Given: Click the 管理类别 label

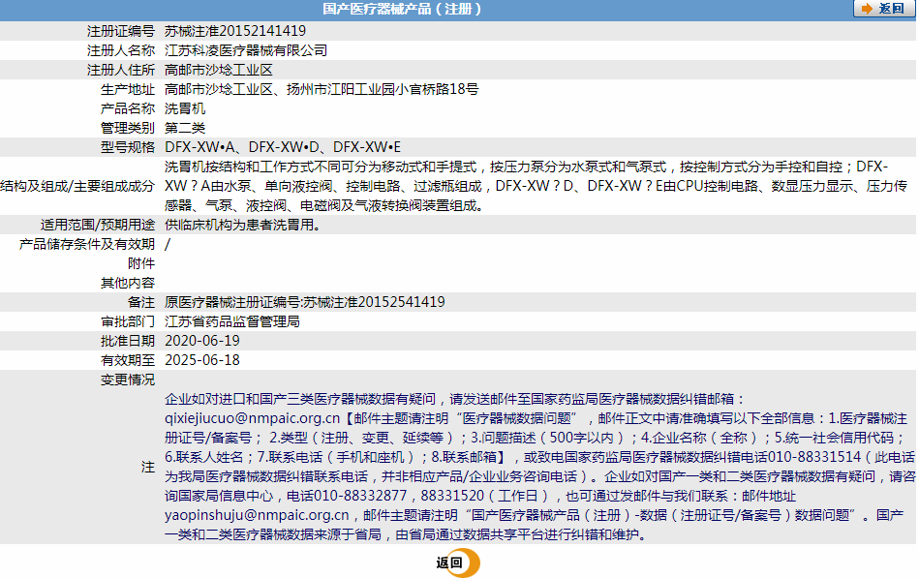Looking at the screenshot, I should pyautogui.click(x=128, y=128).
